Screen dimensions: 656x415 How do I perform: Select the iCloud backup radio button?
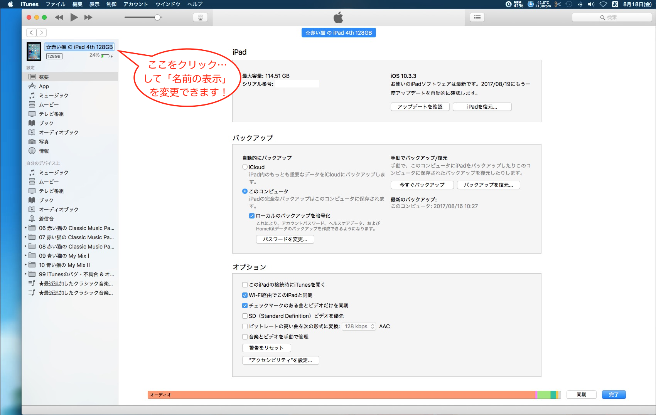click(245, 167)
